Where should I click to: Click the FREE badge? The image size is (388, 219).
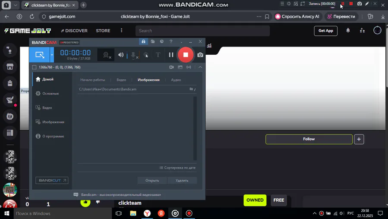[x=278, y=200]
